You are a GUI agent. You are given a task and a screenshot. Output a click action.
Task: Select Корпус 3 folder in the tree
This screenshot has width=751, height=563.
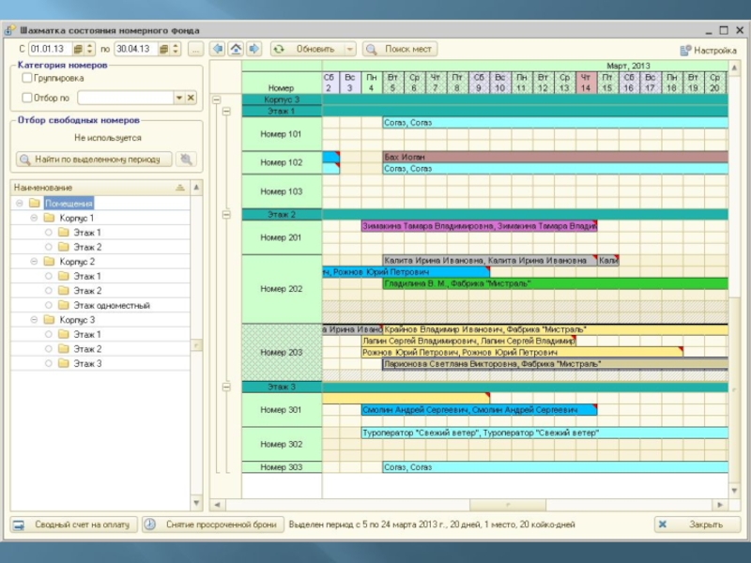tap(76, 320)
